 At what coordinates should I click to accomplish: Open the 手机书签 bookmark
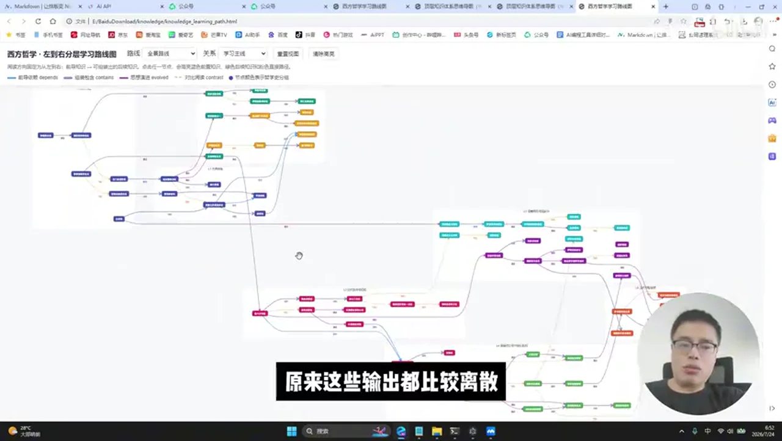tap(48, 35)
